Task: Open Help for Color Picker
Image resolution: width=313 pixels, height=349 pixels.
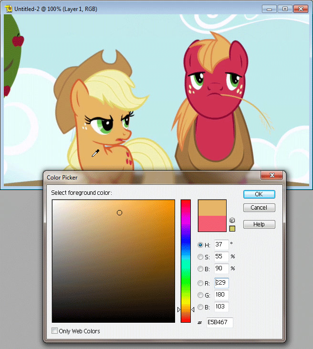Action: tap(259, 224)
